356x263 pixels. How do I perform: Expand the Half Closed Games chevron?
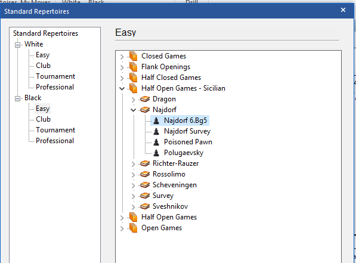tap(122, 78)
